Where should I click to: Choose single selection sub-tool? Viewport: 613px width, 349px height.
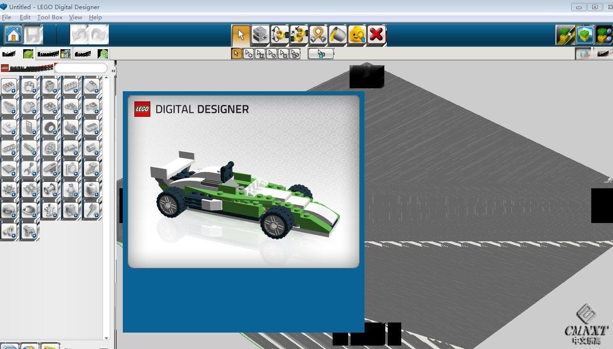click(236, 54)
